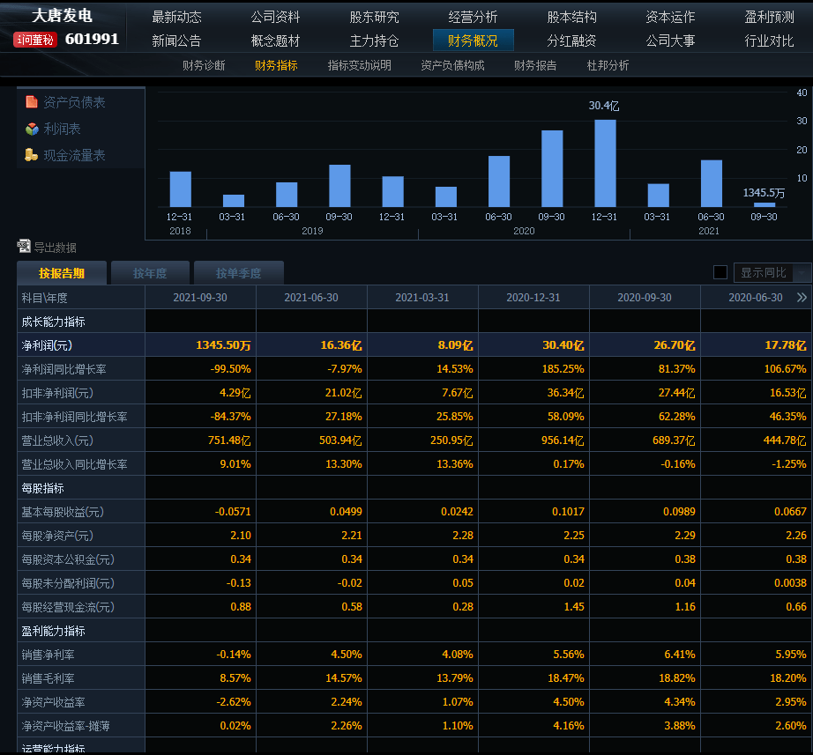813x755 pixels.
Task: Switch to the 按单季度 tab
Action: point(238,273)
